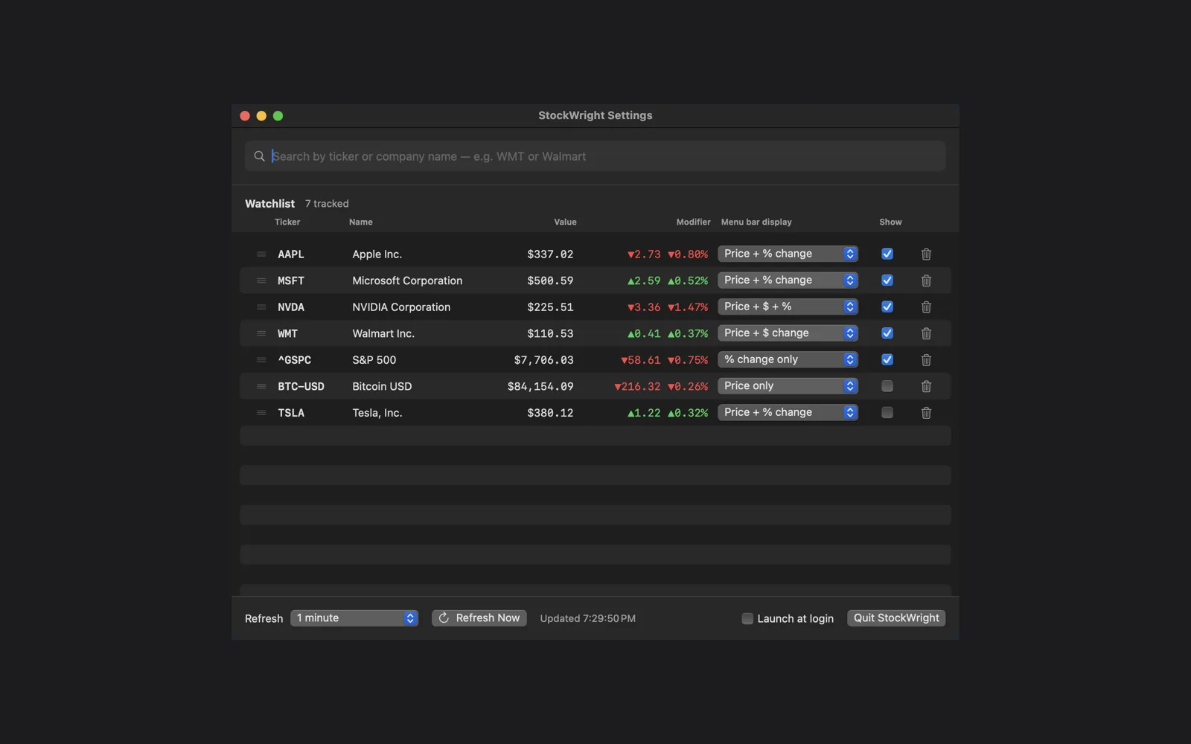Open the NVDA 'Price + $ + %' dropdown

788,307
